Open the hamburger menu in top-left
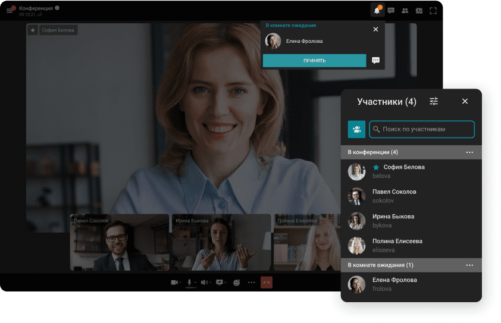The image size is (501, 323). (10, 10)
